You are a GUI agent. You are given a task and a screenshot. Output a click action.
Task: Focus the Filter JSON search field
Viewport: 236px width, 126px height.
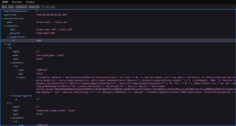point(50,7)
